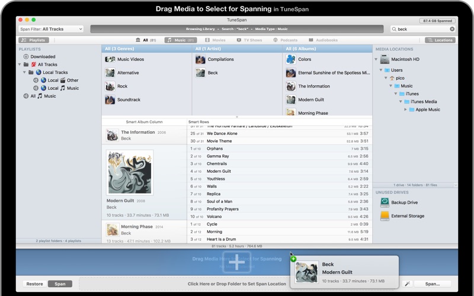Select the Podcasts media type tab
The height and width of the screenshot is (296, 474).
[286, 40]
